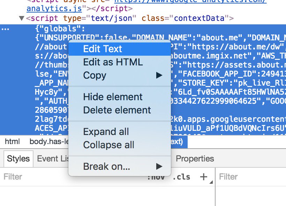Choose Collapse all menu entry

pos(120,145)
